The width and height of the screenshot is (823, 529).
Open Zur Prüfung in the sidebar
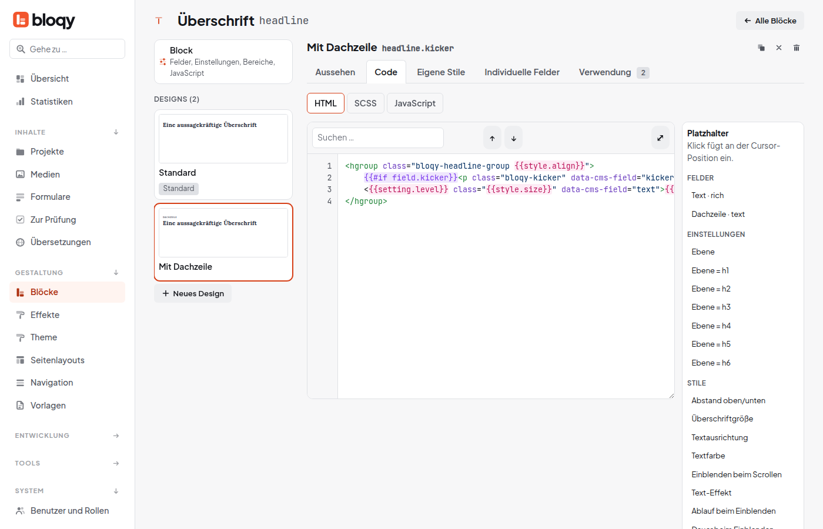point(68,220)
